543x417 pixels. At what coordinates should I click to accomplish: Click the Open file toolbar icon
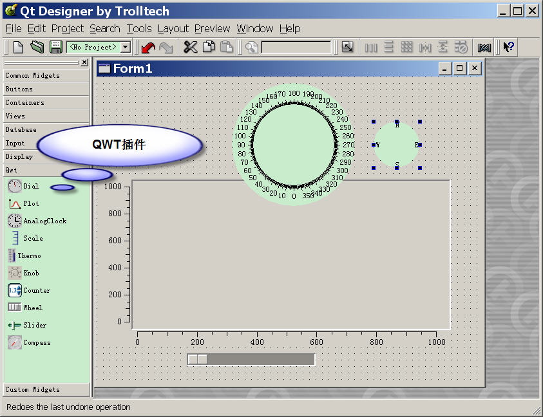pyautogui.click(x=37, y=47)
